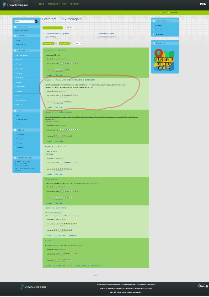
Task: Focus the sidebar search text field
Action: [24, 21]
